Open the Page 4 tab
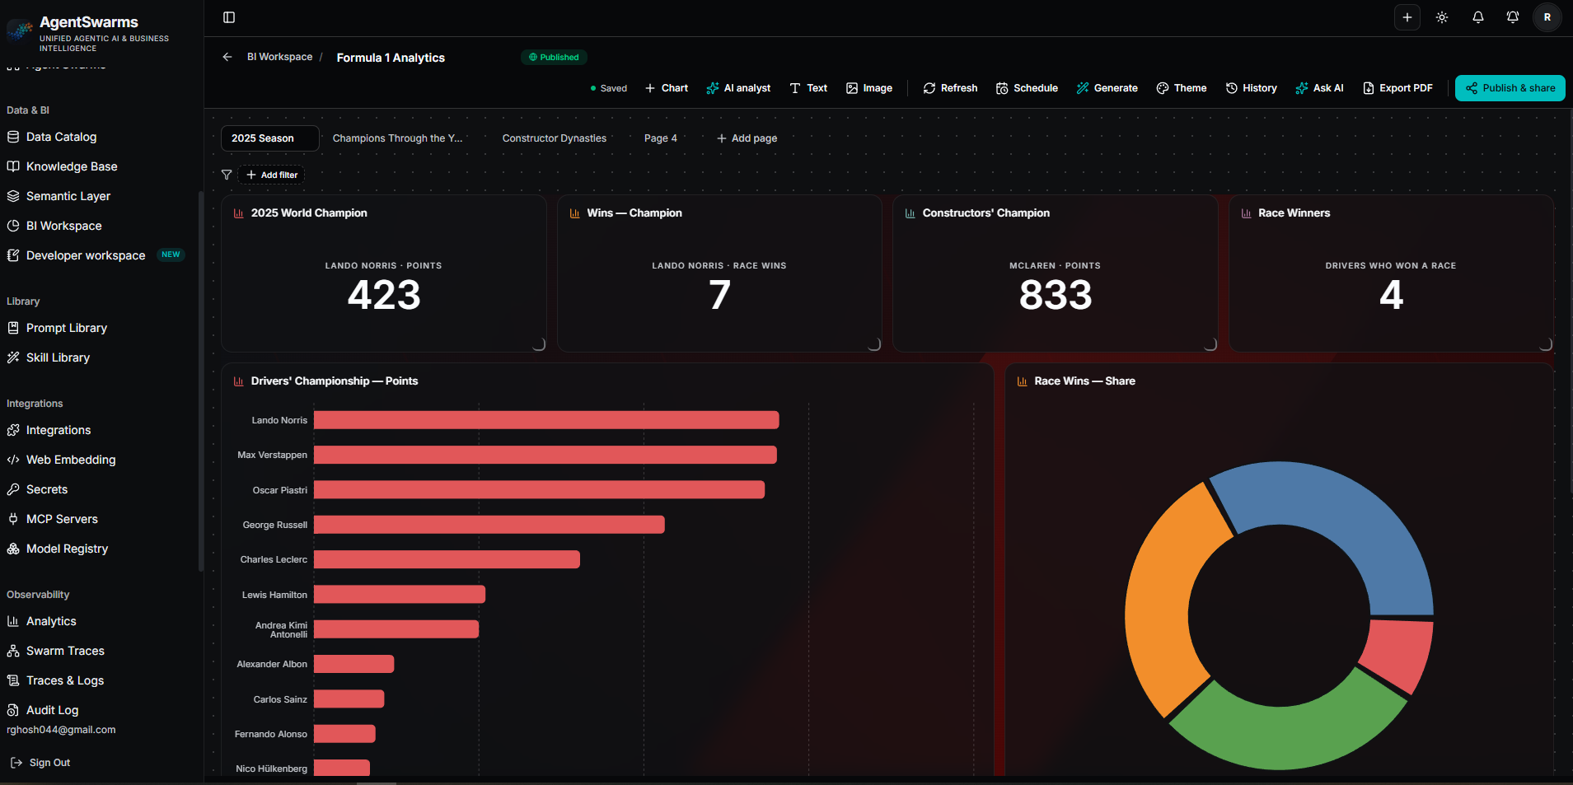This screenshot has height=785, width=1573. pyautogui.click(x=660, y=138)
